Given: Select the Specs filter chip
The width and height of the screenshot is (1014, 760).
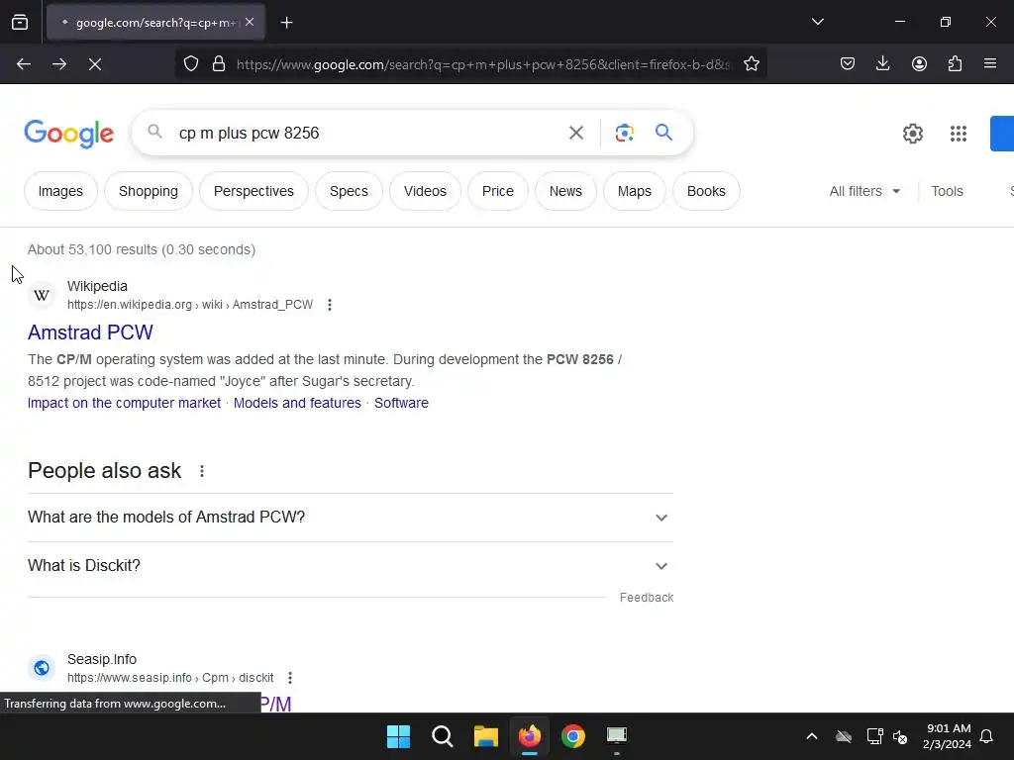Looking at the screenshot, I should (349, 191).
